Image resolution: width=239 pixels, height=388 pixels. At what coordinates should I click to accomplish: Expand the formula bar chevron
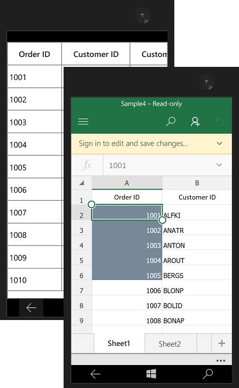point(219,165)
